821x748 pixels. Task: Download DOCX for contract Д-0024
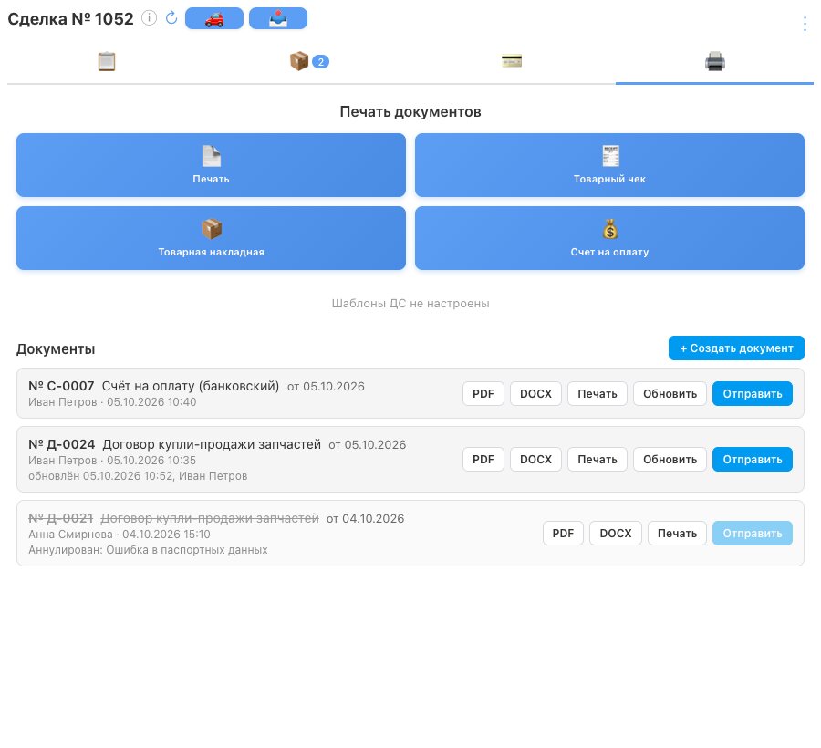click(x=535, y=460)
